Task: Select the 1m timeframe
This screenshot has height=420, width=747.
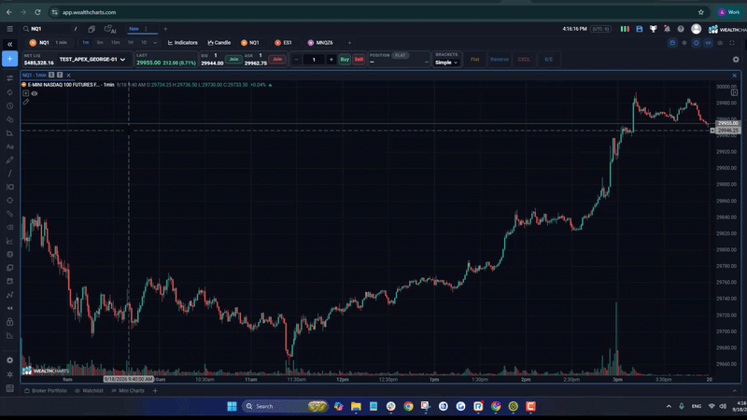Action: click(x=86, y=43)
